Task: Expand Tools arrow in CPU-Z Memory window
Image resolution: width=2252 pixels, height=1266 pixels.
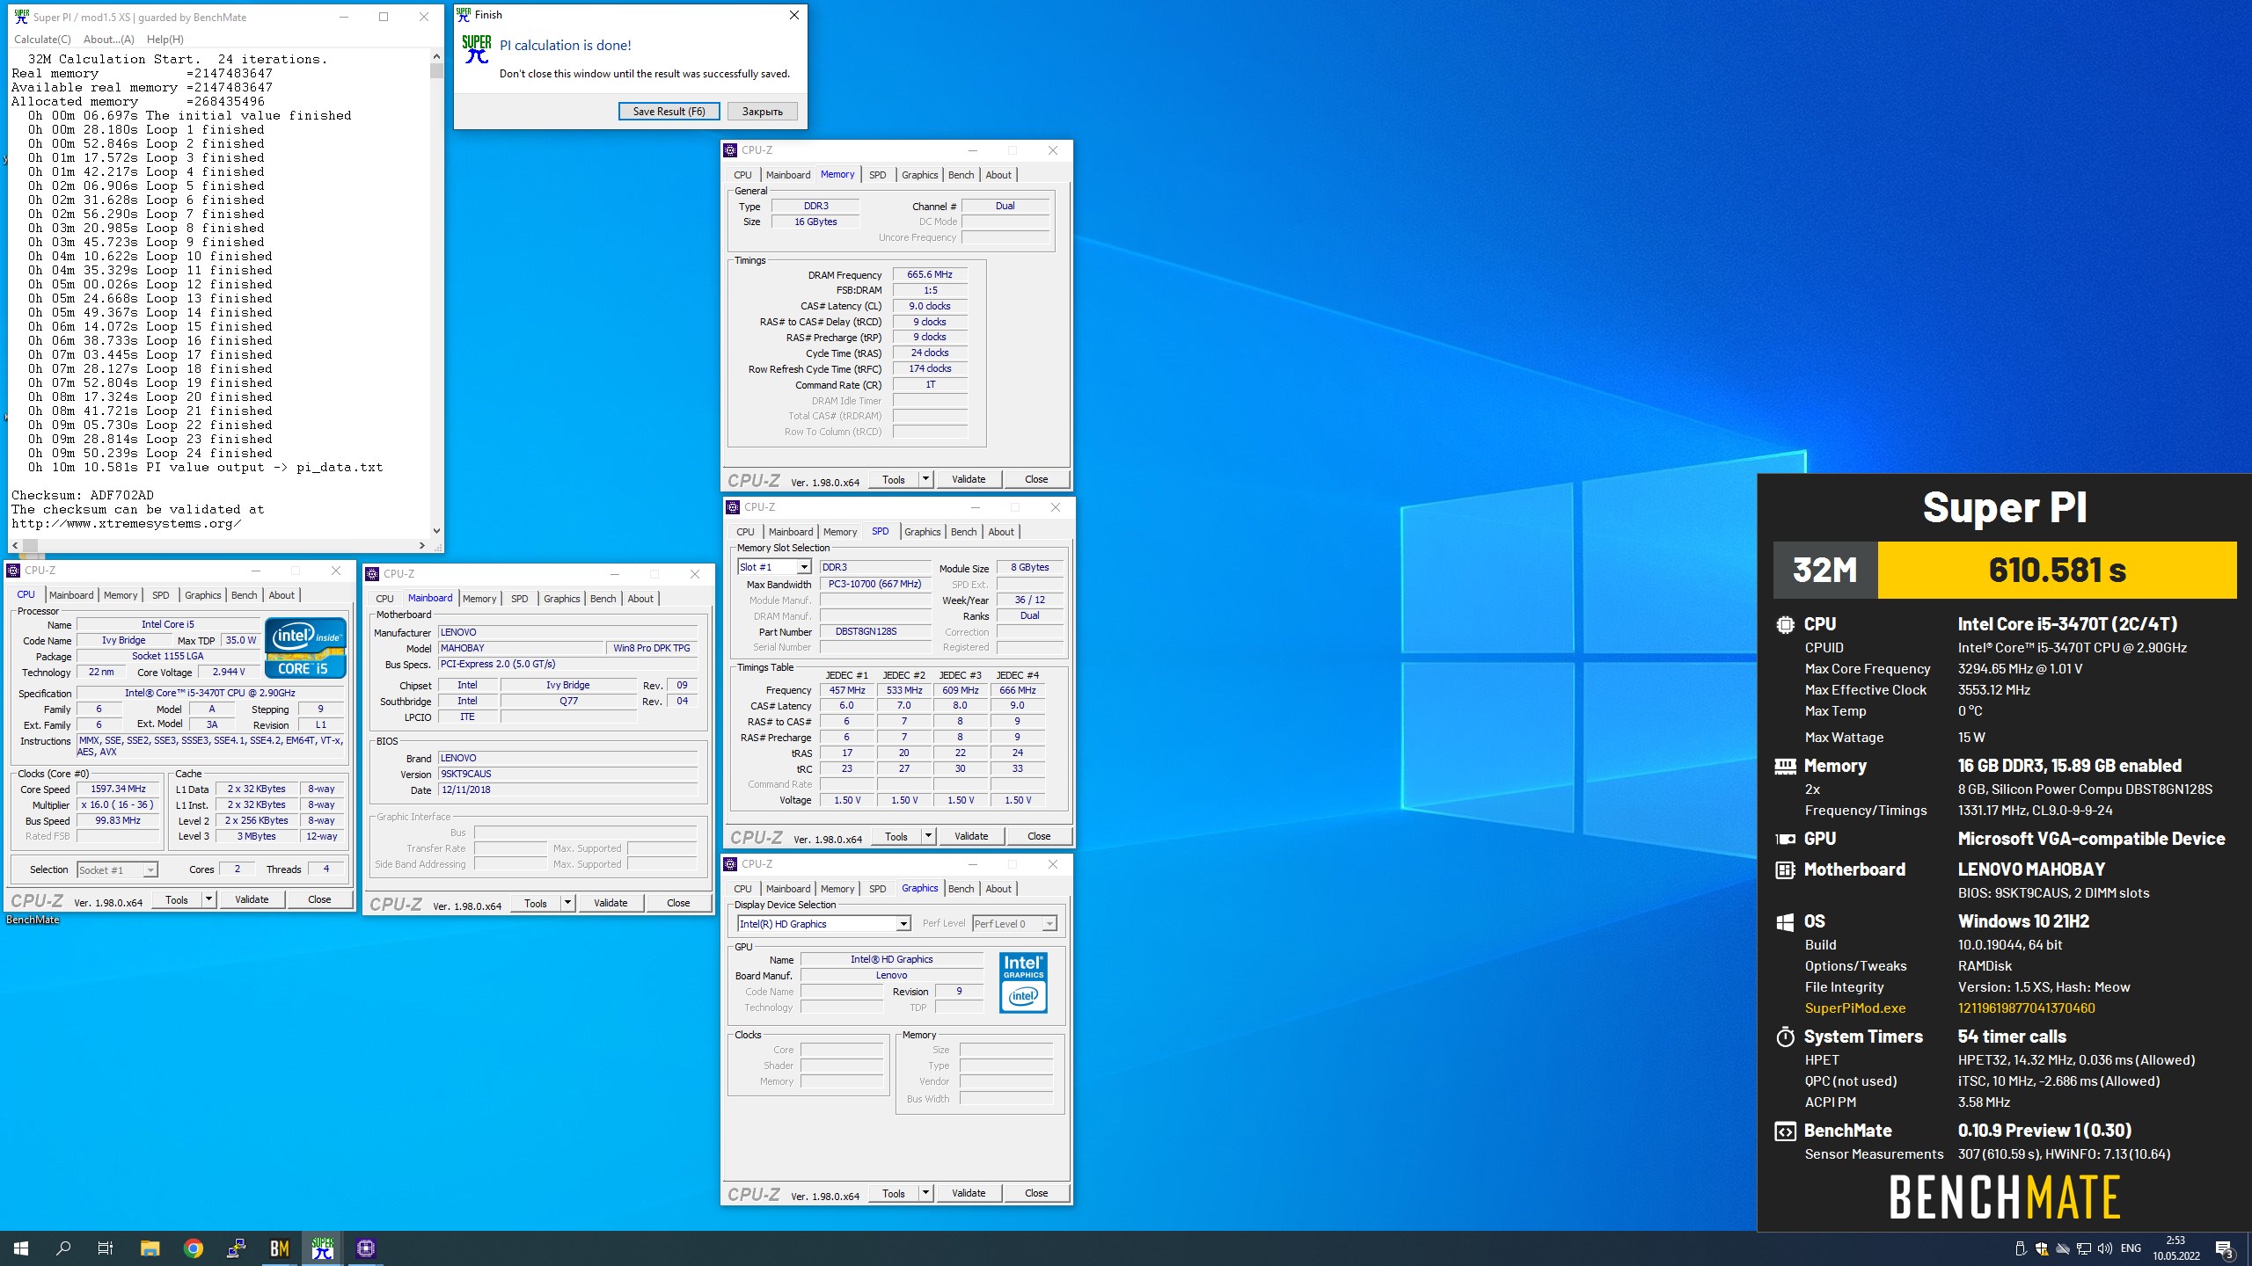Action: coord(925,479)
